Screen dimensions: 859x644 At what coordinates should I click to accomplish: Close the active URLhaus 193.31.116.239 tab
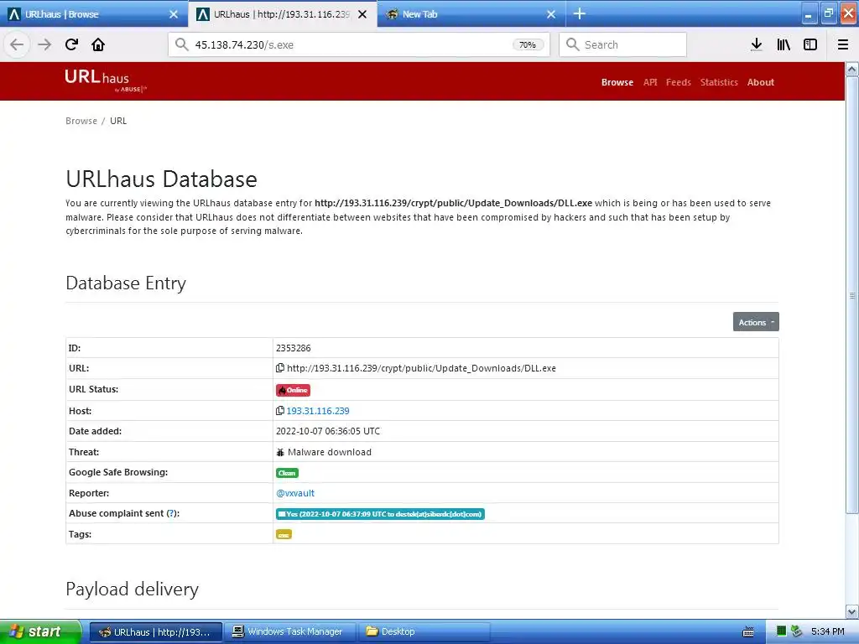tap(362, 15)
